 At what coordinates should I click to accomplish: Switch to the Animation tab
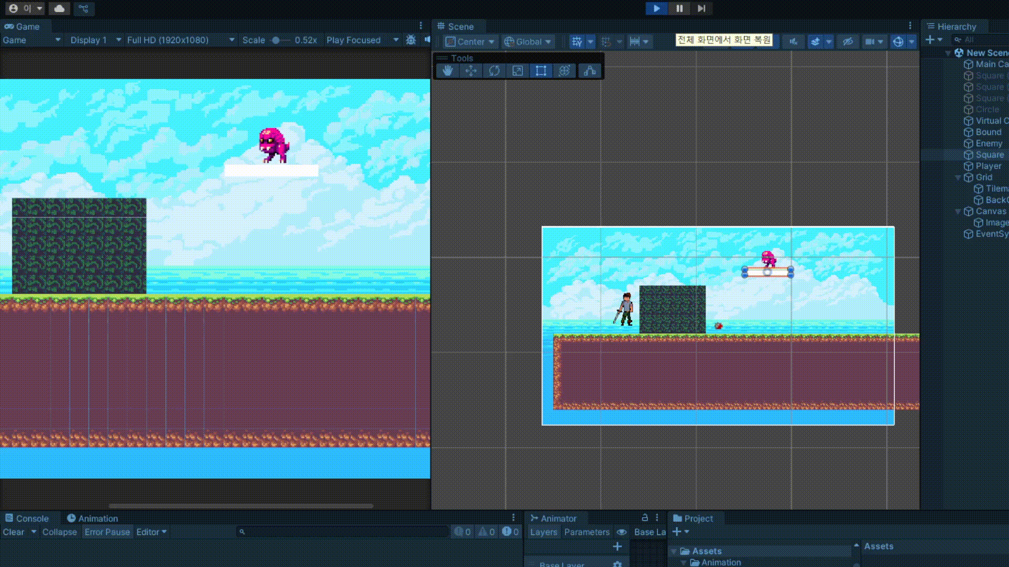tap(92, 518)
